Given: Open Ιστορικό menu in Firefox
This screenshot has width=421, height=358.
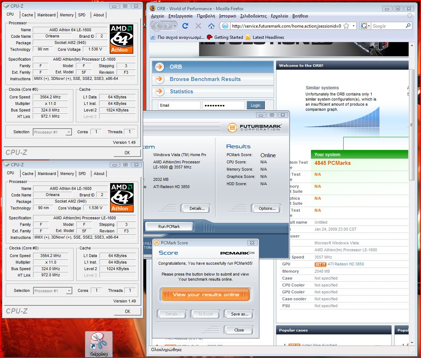Looking at the screenshot, I should (227, 16).
